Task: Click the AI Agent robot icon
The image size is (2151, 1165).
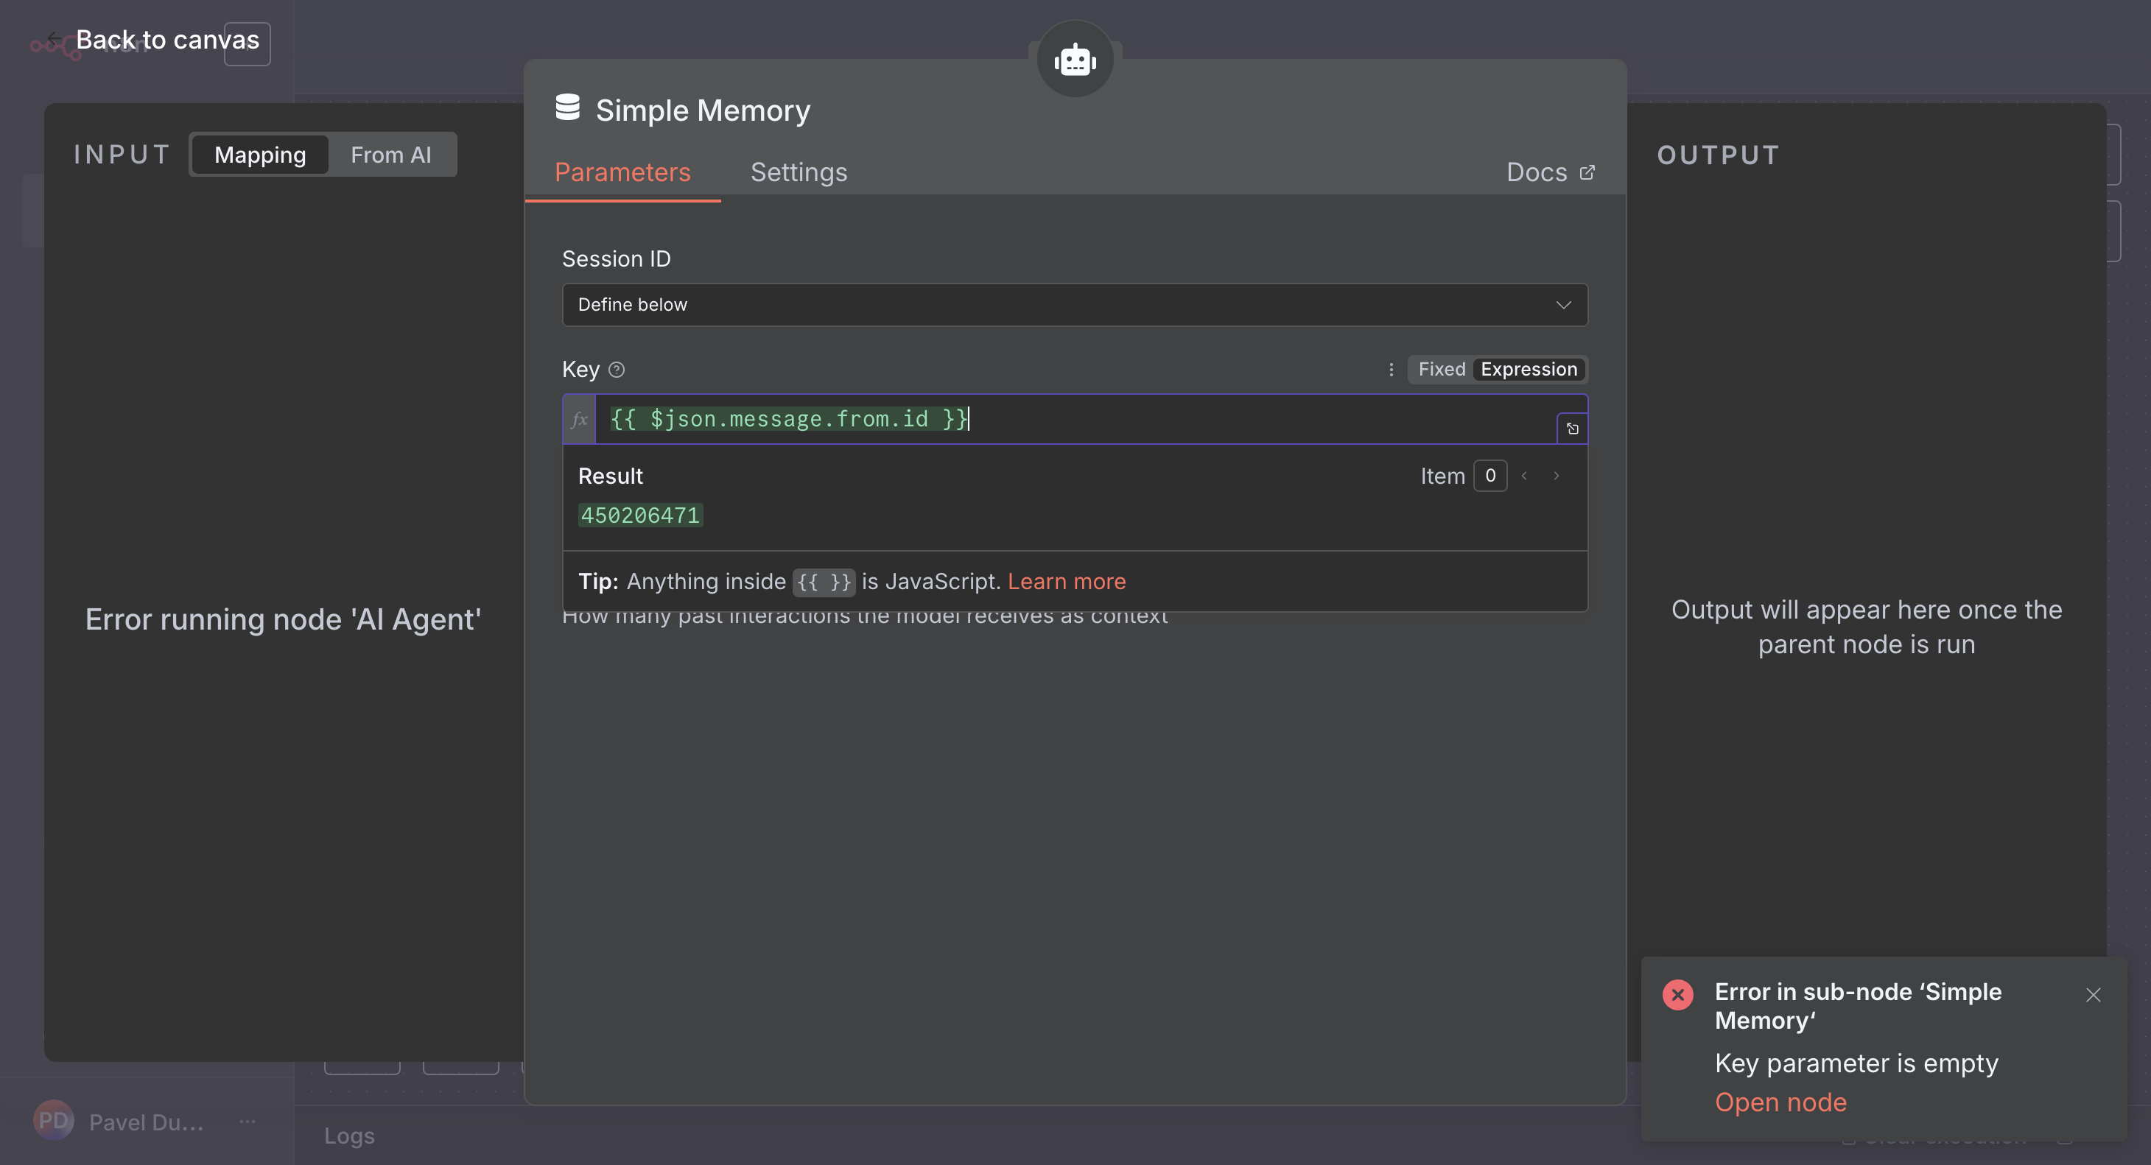Action: pyautogui.click(x=1075, y=60)
